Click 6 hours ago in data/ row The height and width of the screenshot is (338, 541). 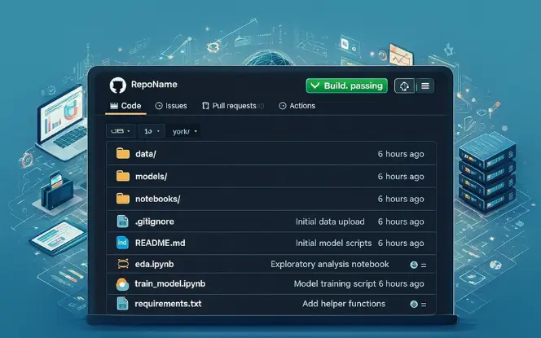(x=401, y=154)
